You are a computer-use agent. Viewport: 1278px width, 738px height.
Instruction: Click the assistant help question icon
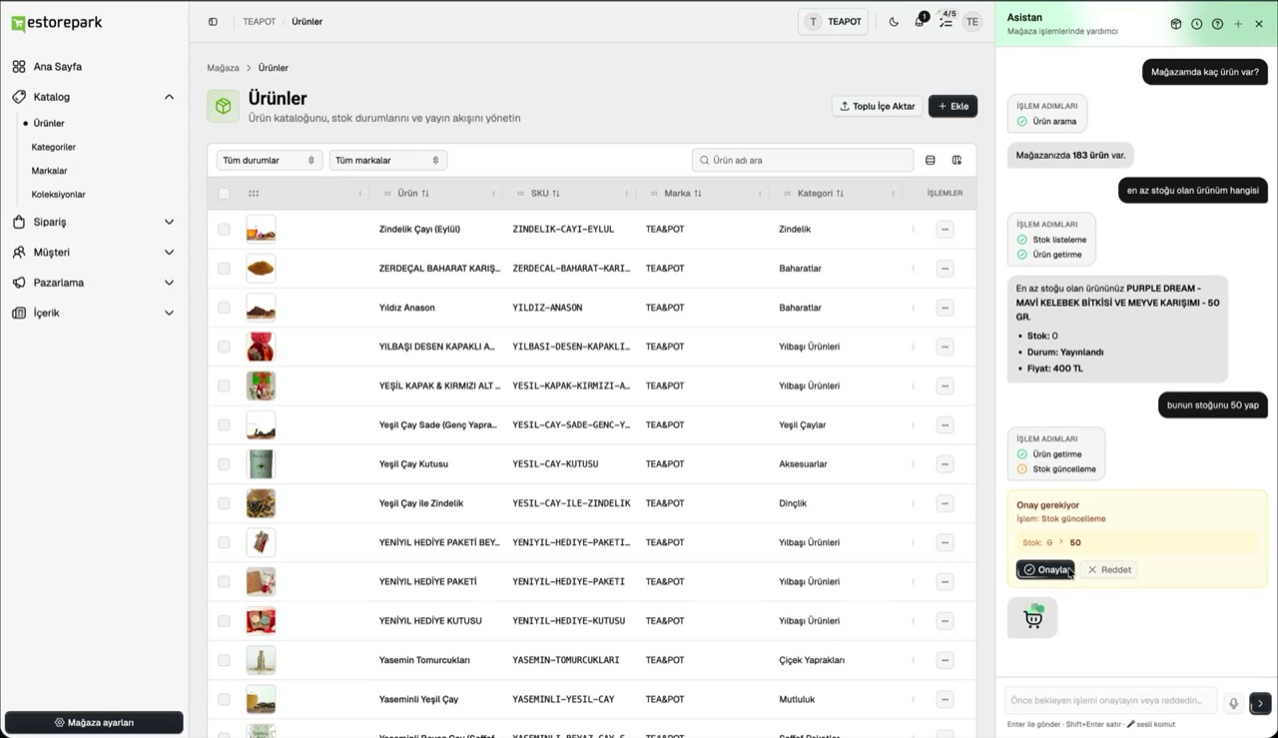pyautogui.click(x=1217, y=24)
